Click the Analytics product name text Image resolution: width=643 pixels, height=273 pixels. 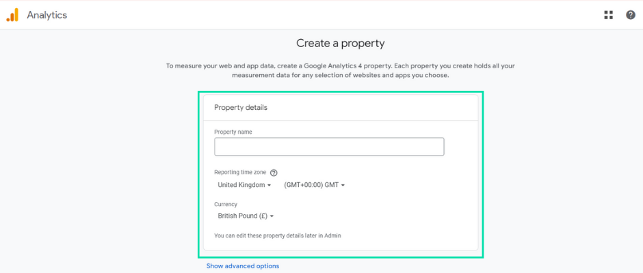coord(47,15)
